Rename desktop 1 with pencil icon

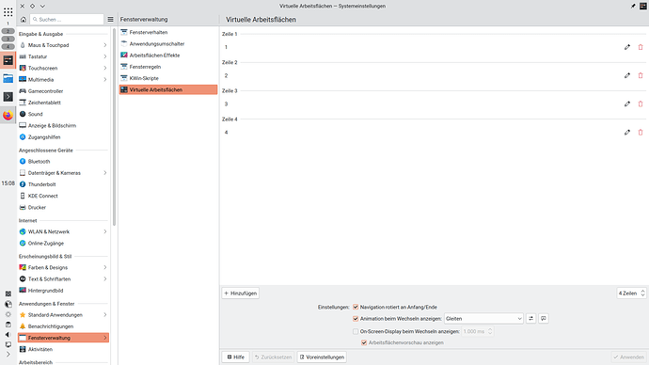[627, 47]
